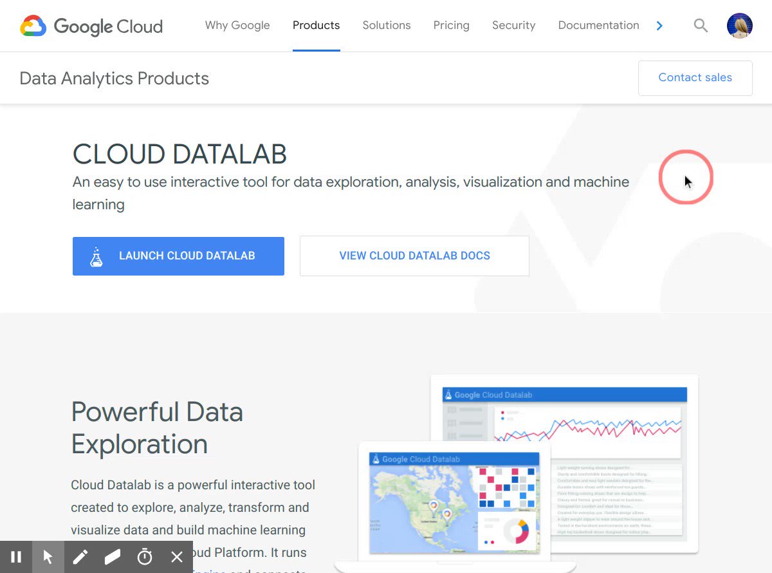Open the search magnifier icon
The height and width of the screenshot is (573, 772).
pyautogui.click(x=701, y=26)
